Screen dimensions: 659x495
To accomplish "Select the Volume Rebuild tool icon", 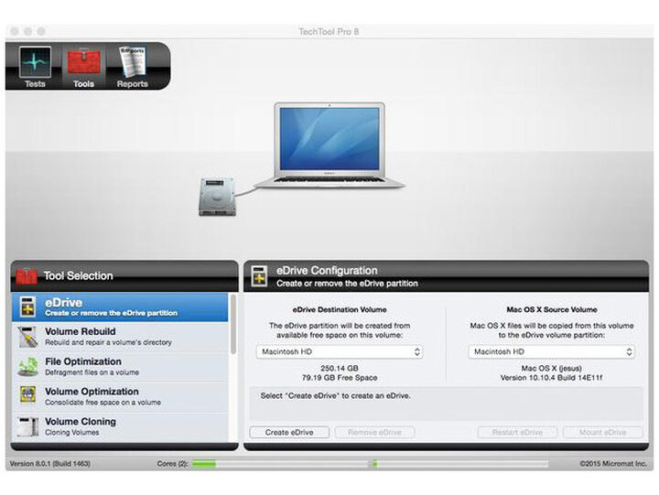I will click(x=28, y=337).
